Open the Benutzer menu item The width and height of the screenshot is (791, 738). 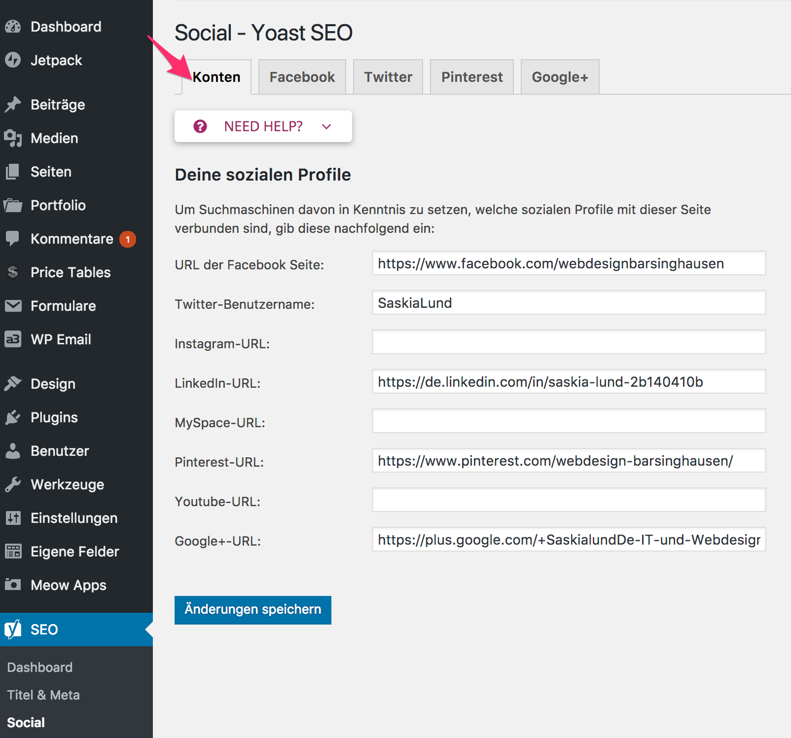(76, 451)
